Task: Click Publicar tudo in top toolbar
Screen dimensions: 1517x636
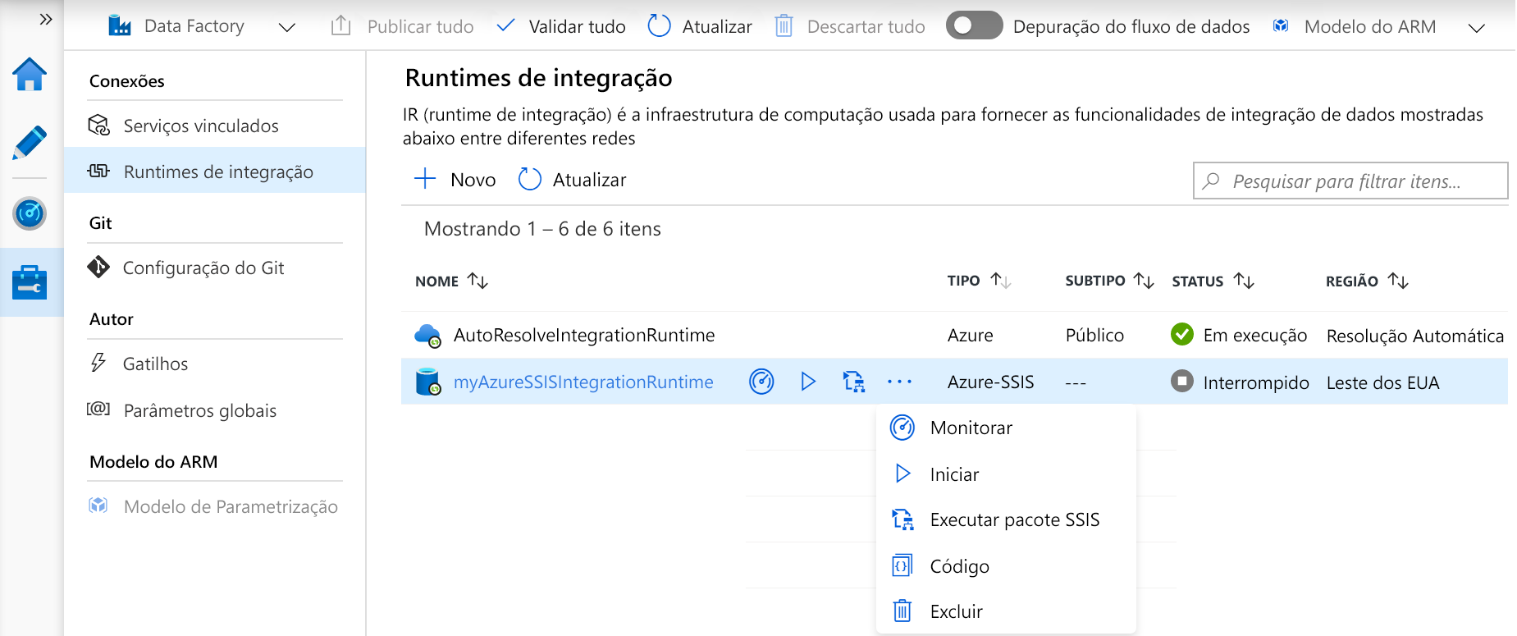Action: 402,26
